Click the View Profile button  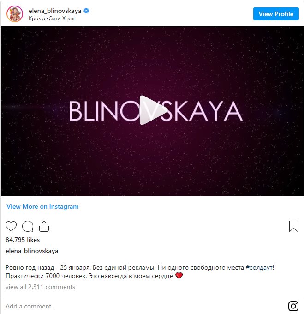coord(276,14)
